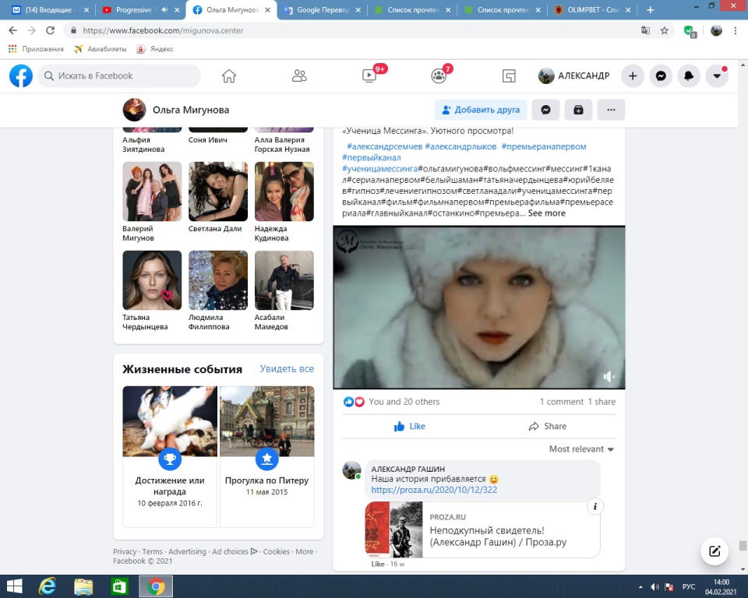
Task: Open Groups icon with 7 notifications
Action: pos(439,76)
